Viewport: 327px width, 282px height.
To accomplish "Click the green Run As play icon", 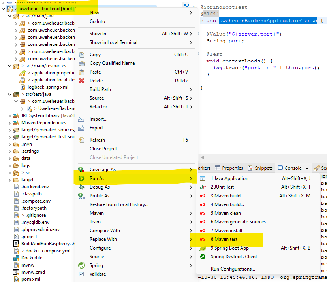I will tap(82, 178).
